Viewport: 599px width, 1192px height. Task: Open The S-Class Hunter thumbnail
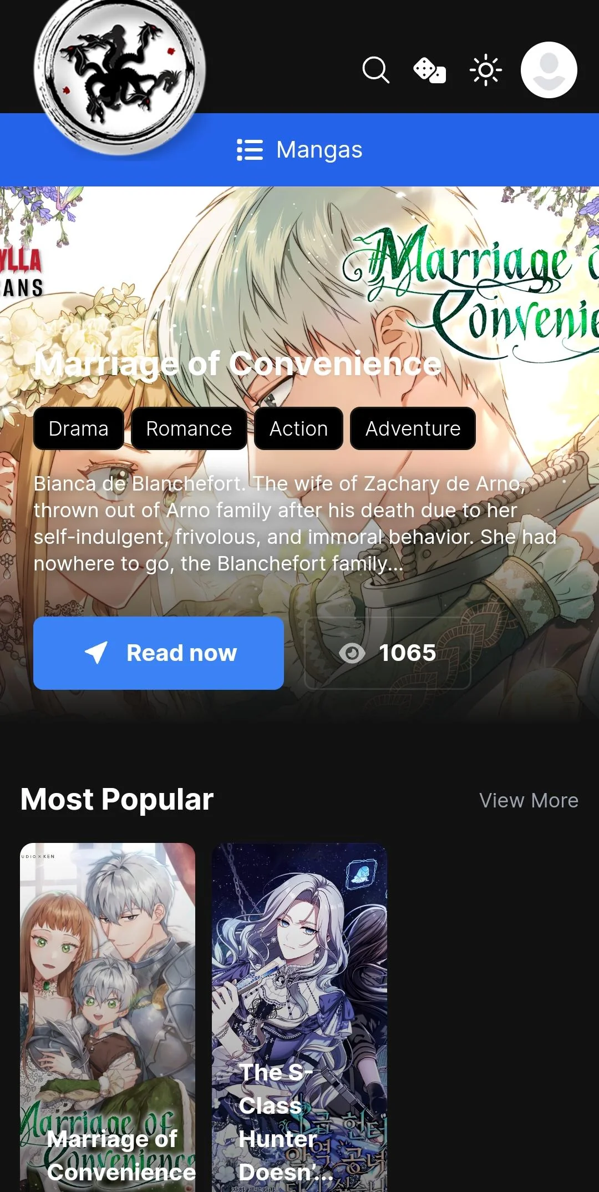tap(299, 1017)
